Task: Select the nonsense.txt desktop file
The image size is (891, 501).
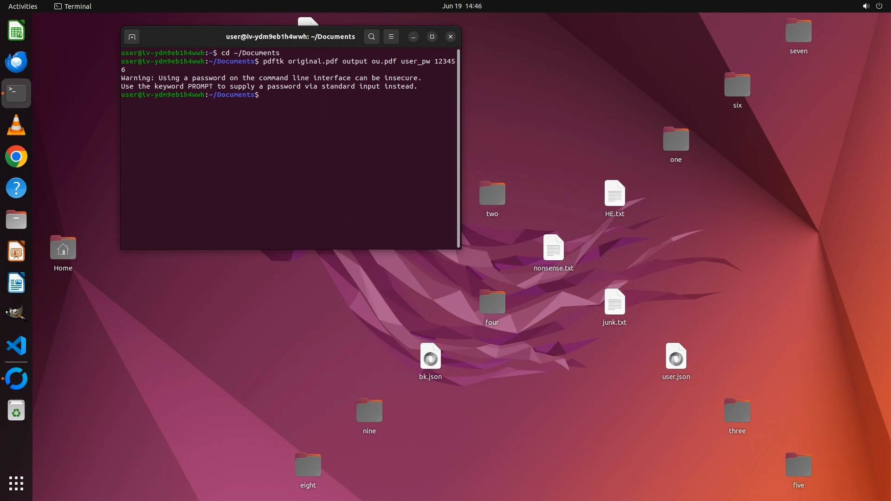Action: pos(553,248)
